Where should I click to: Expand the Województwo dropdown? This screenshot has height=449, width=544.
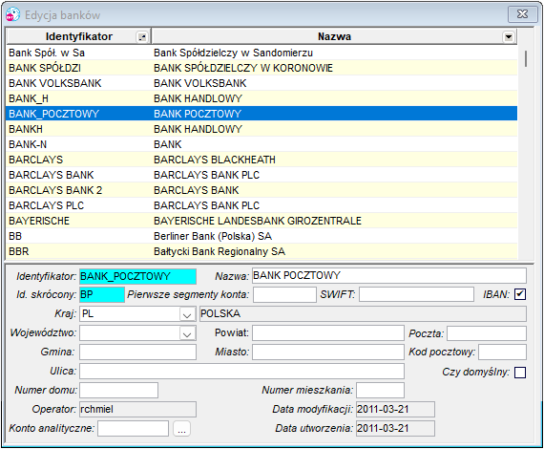(x=187, y=333)
